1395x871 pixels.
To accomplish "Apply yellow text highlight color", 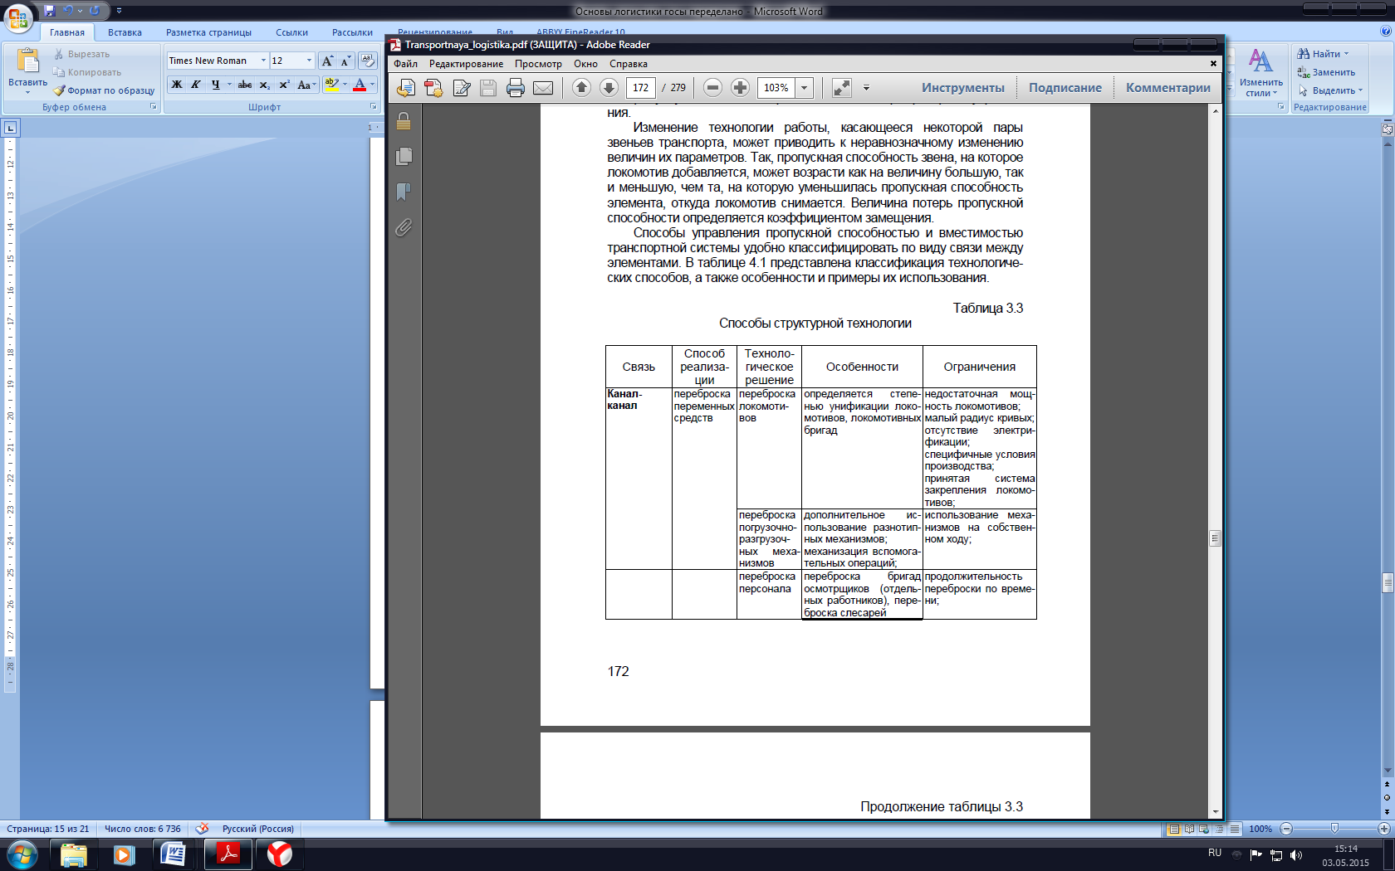I will (x=332, y=85).
